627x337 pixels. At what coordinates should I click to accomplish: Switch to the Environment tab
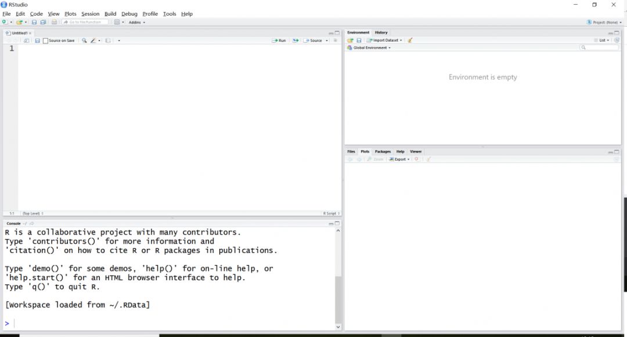tap(358, 32)
